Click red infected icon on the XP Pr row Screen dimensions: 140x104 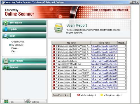[x=54, y=88]
